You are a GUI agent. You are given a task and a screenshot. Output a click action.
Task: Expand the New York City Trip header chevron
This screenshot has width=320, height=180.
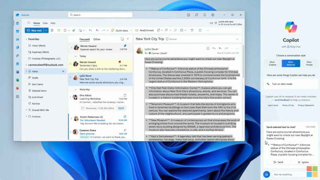pos(237,39)
